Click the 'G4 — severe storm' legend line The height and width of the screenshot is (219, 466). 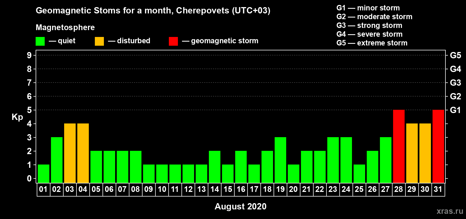(x=370, y=34)
